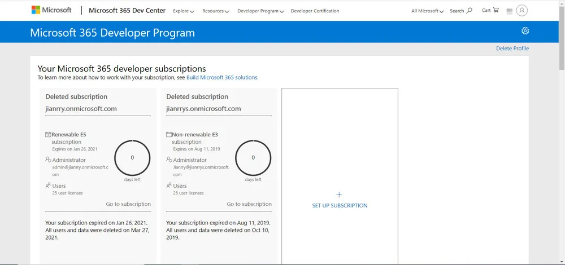The height and width of the screenshot is (265, 565).
Task: Go to Microsoft 365 Dev Center home
Action: coord(127,10)
